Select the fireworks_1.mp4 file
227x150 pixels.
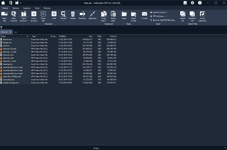(x=58, y=61)
